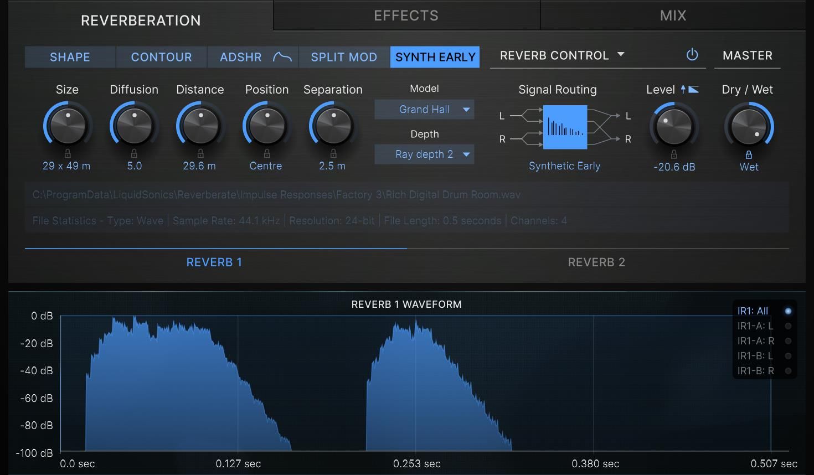Click the impulse response file path field
The width and height of the screenshot is (814, 475).
pos(407,195)
